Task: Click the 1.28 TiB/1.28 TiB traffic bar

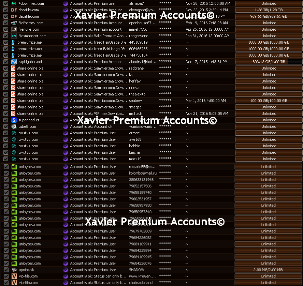Action: click(269, 10)
